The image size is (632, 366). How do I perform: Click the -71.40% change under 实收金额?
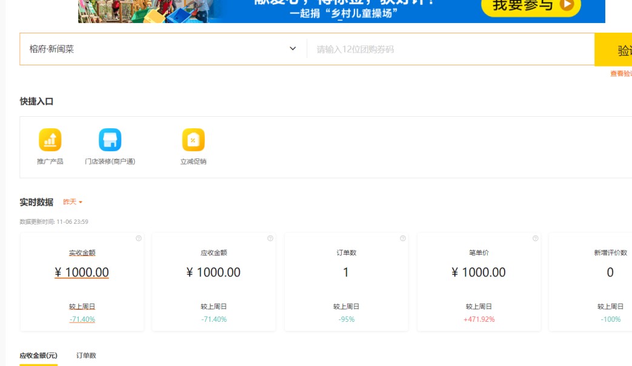point(82,319)
